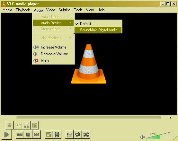
Task: Skip to next track button
Action: (x=37, y=135)
